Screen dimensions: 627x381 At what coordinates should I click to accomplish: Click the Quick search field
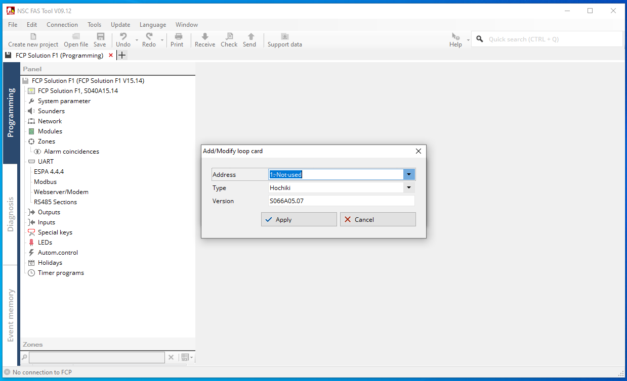547,39
